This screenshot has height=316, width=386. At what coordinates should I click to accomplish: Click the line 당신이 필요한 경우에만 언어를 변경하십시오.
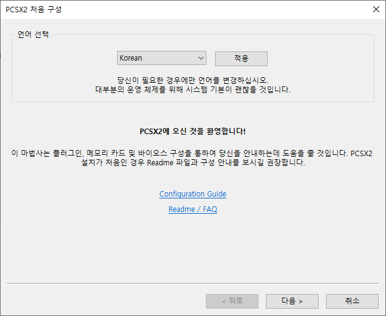193,80
